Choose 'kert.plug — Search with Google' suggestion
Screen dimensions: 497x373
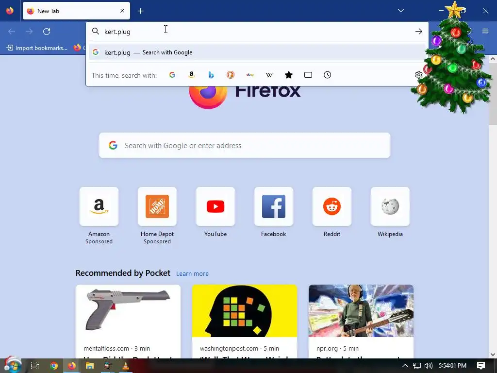point(257,52)
